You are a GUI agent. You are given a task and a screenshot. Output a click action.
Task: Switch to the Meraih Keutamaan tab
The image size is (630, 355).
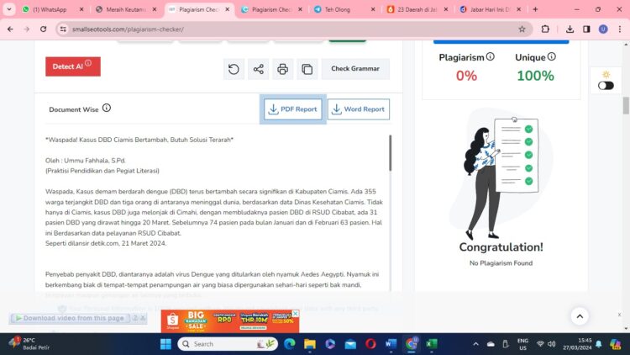pyautogui.click(x=125, y=9)
